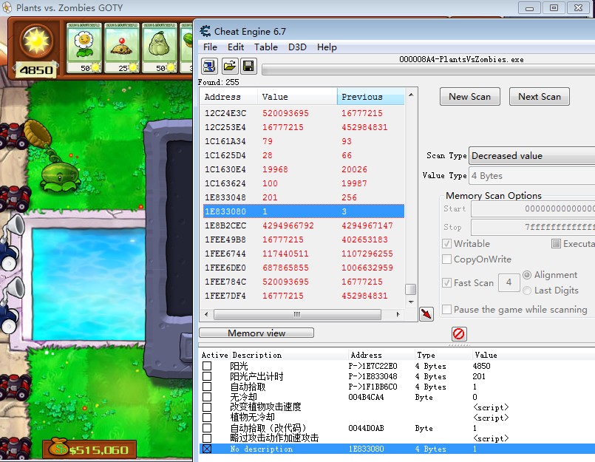The width and height of the screenshot is (595, 462).
Task: Click the results list scroll down arrow
Action: 411,302
